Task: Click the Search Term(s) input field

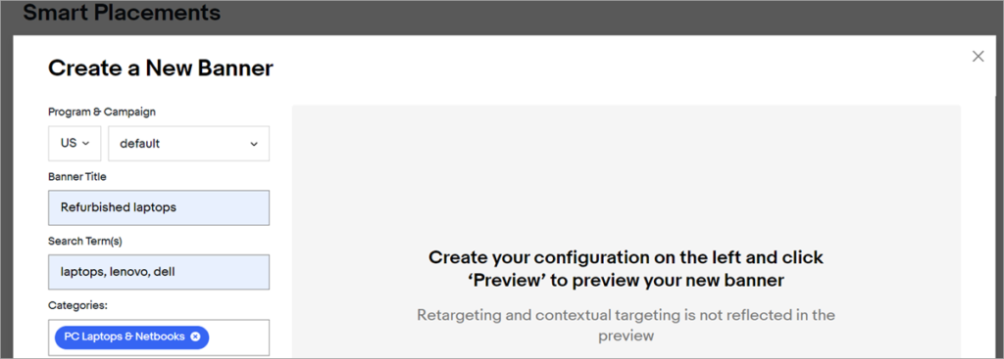Action: point(159,272)
